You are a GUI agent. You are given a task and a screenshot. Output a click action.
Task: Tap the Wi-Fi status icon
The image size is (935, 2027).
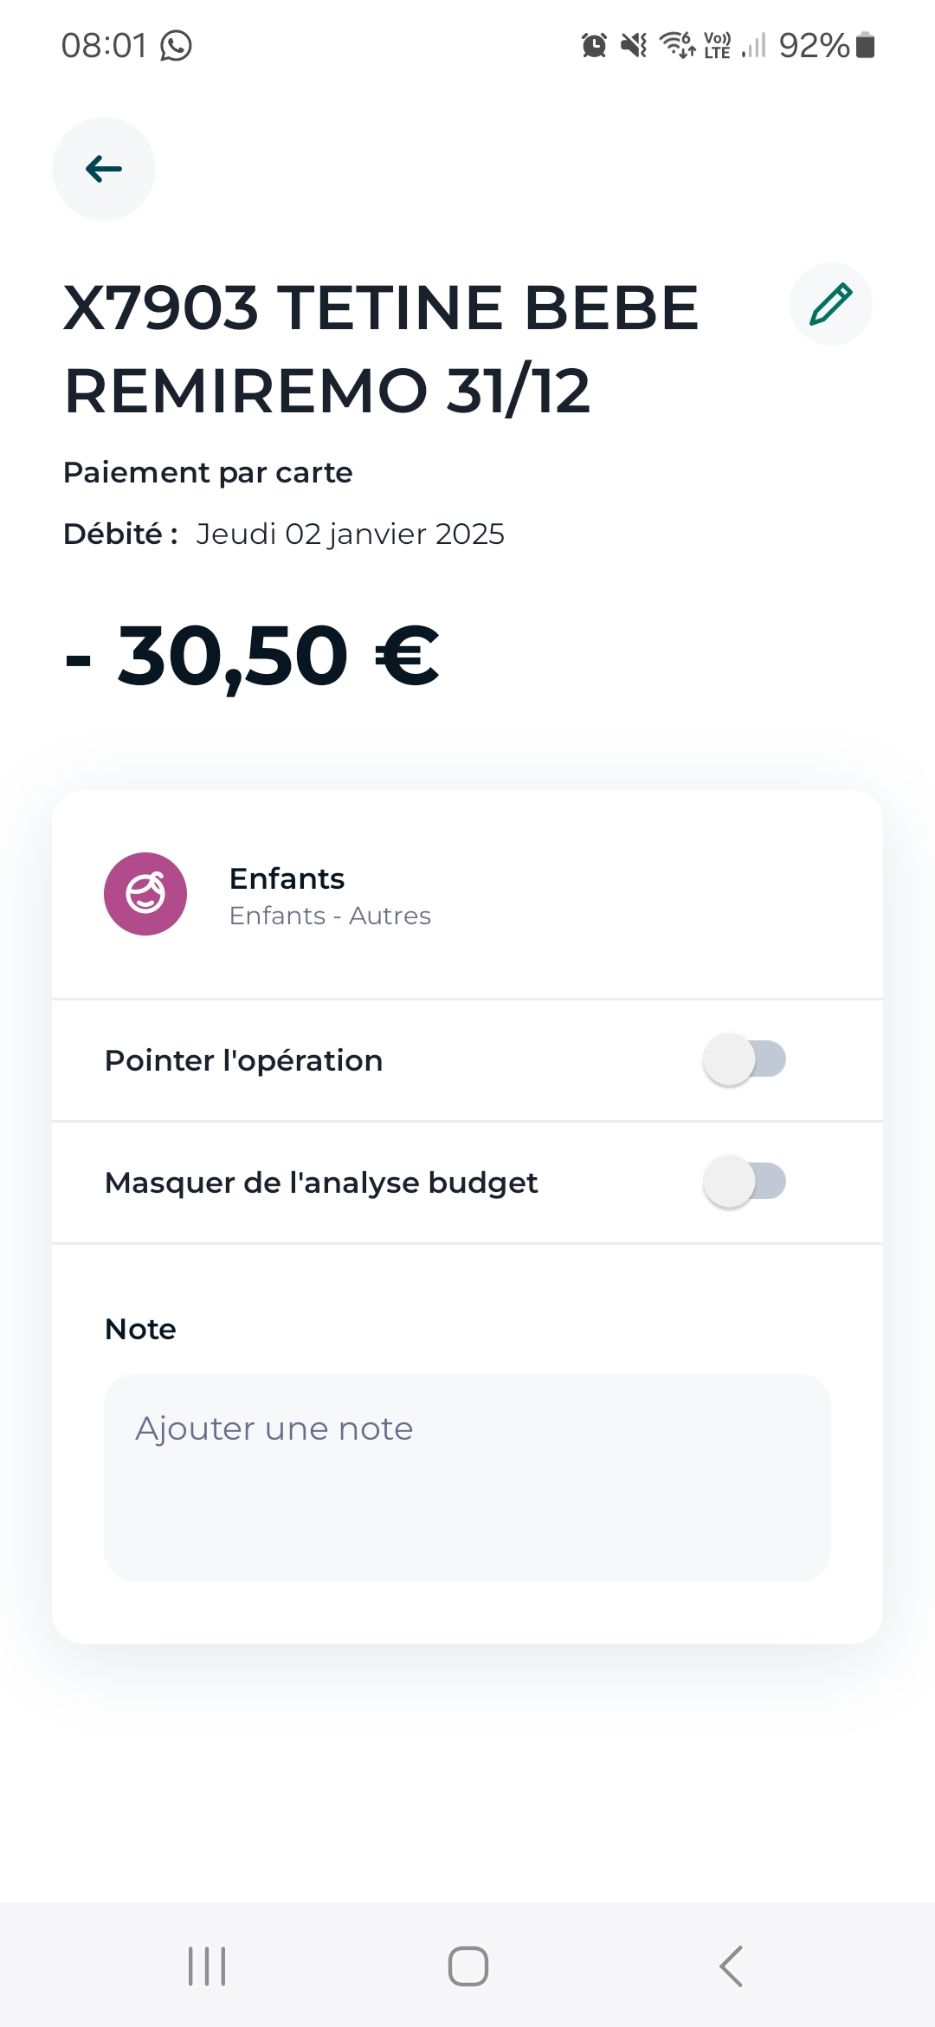(x=677, y=45)
